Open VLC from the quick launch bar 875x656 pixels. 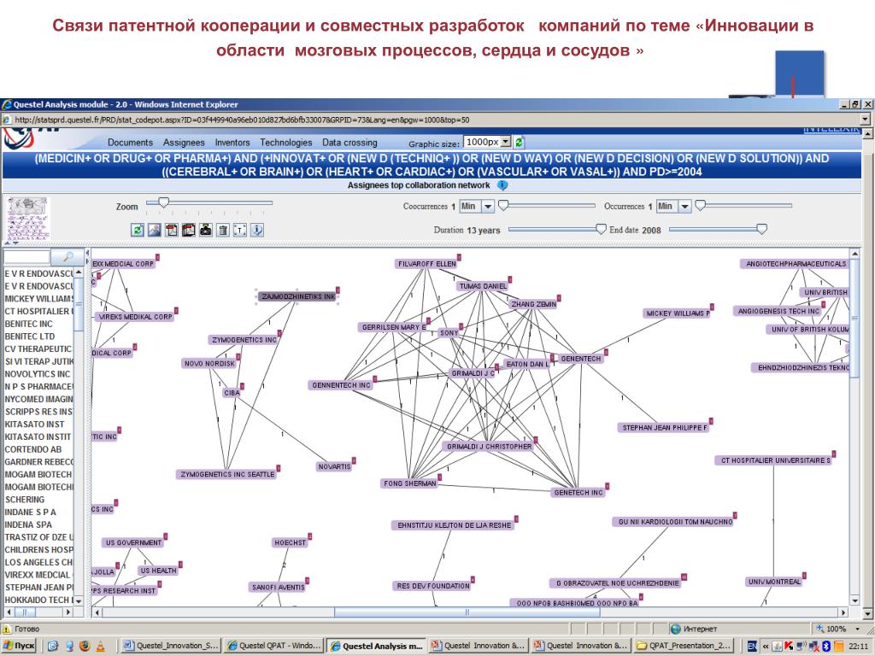click(101, 646)
